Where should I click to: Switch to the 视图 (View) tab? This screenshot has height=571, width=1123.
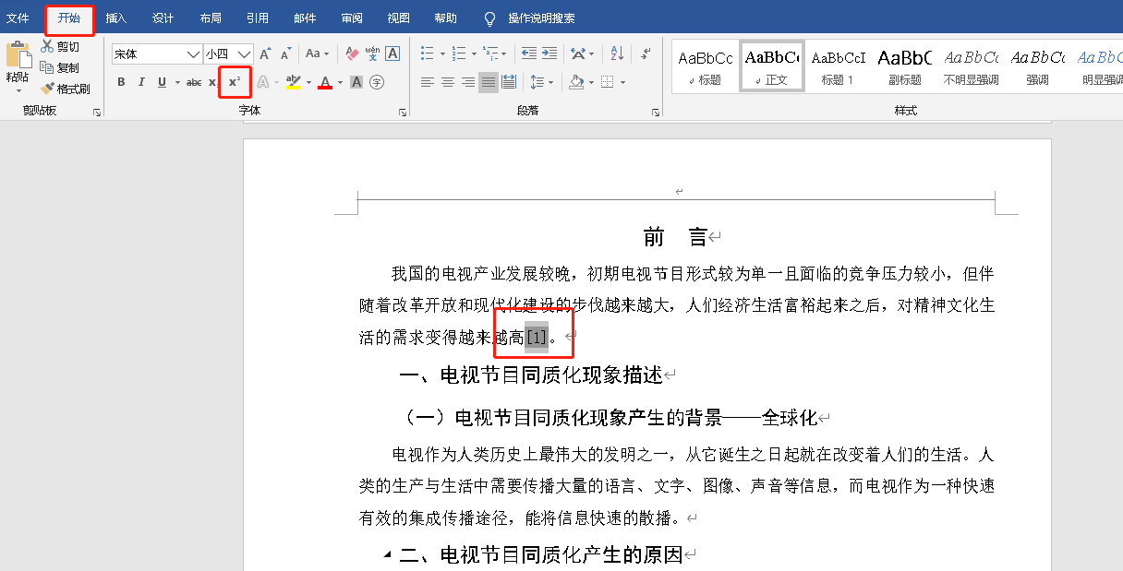point(399,18)
